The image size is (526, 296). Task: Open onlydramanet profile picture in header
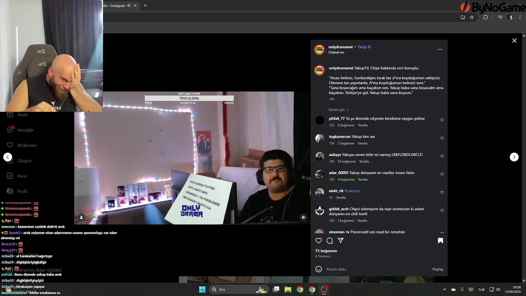pos(319,50)
